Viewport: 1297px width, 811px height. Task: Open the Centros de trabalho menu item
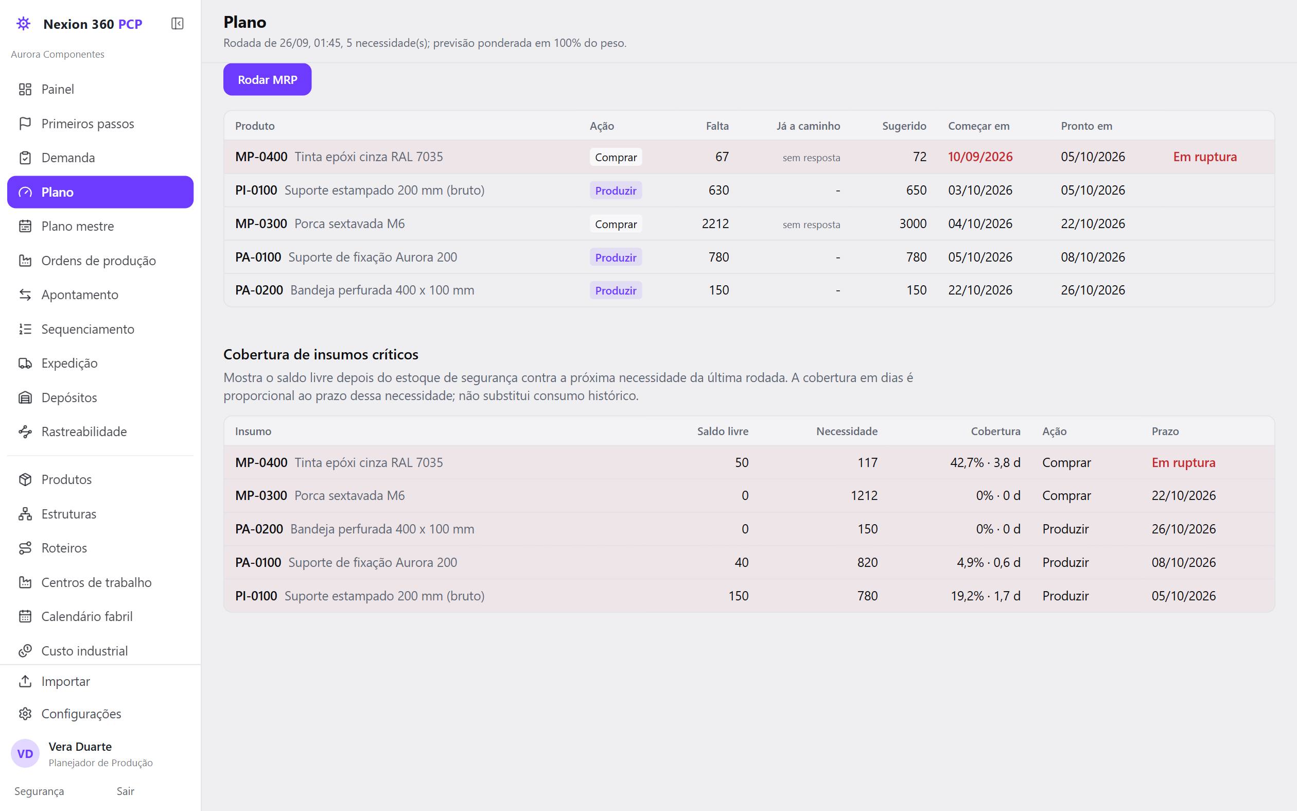coord(100,582)
